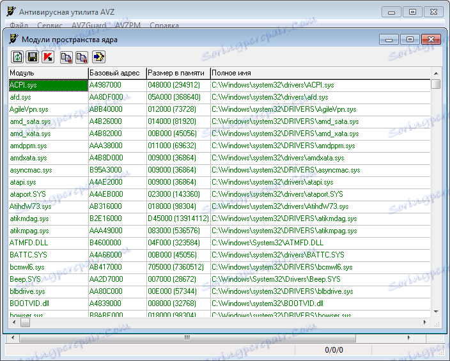Click the copy-files icon beside the K icon
The image size is (450, 361).
(x=66, y=57)
